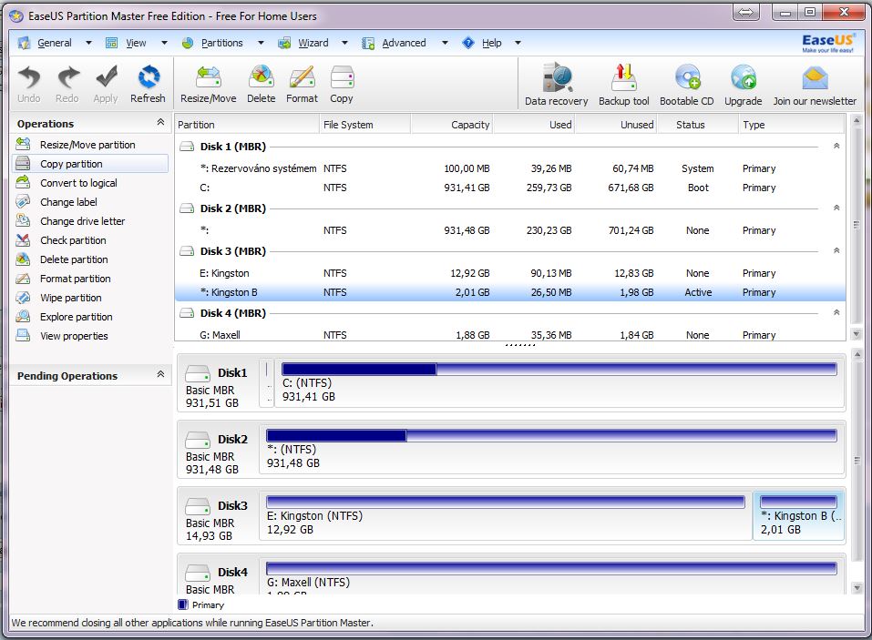This screenshot has height=640, width=872.
Task: Click the Upgrade globe icon
Action: pos(743,77)
